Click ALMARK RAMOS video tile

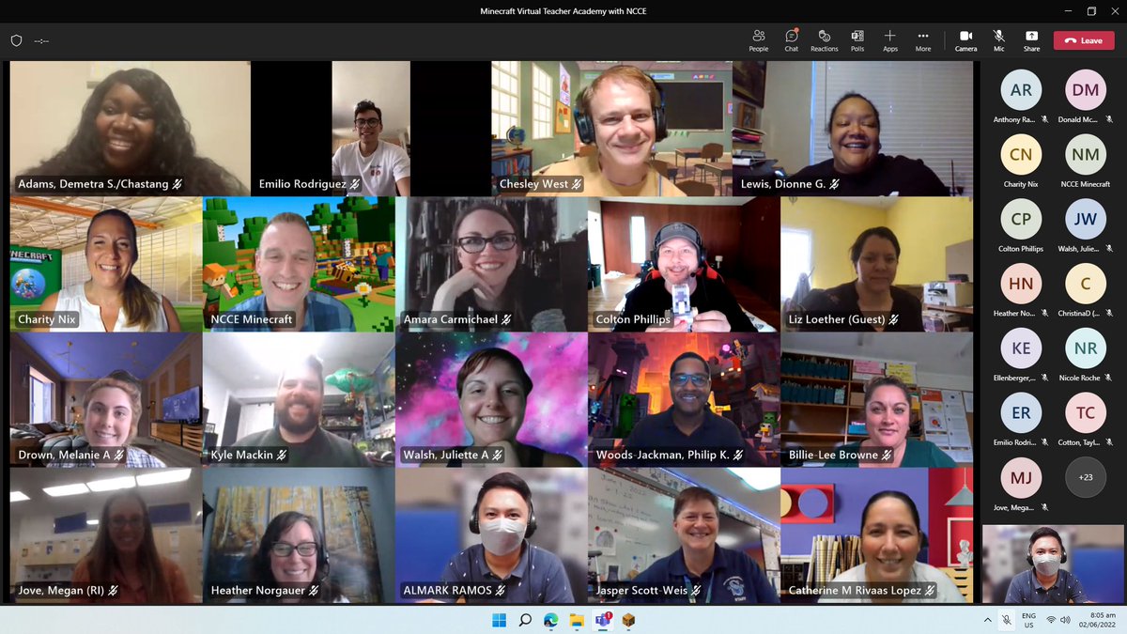coord(491,535)
